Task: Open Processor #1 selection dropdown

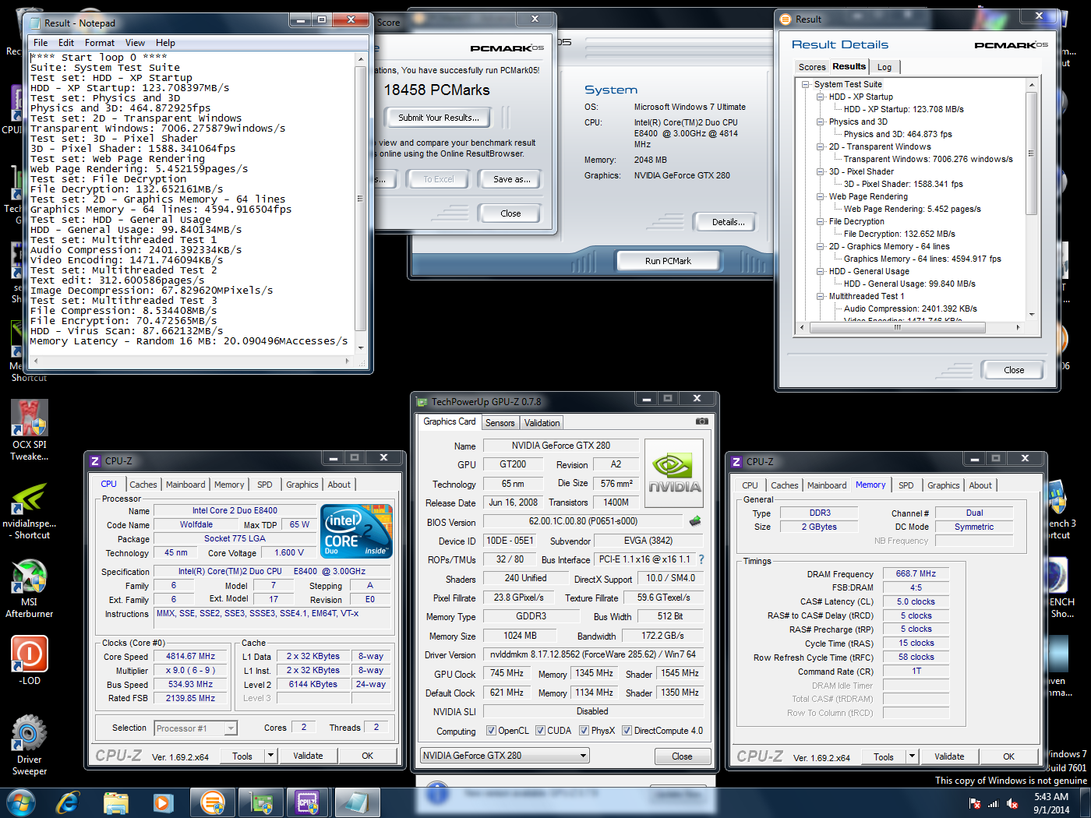Action: pyautogui.click(x=196, y=728)
